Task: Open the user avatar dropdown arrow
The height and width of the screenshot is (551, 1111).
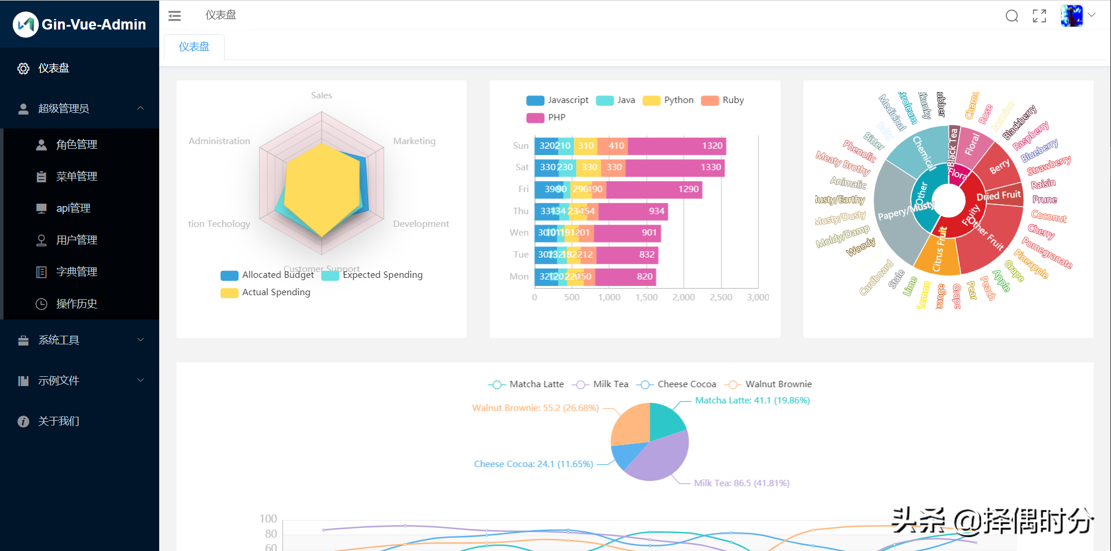Action: tap(1091, 15)
